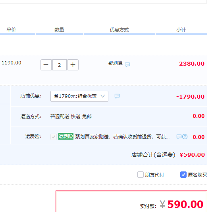Screen dimensions: 212x212
Task: Click the minus quantity button
Action: point(46,65)
